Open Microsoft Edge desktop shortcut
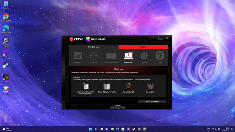This screenshot has width=235, height=132. pyautogui.click(x=6, y=29)
